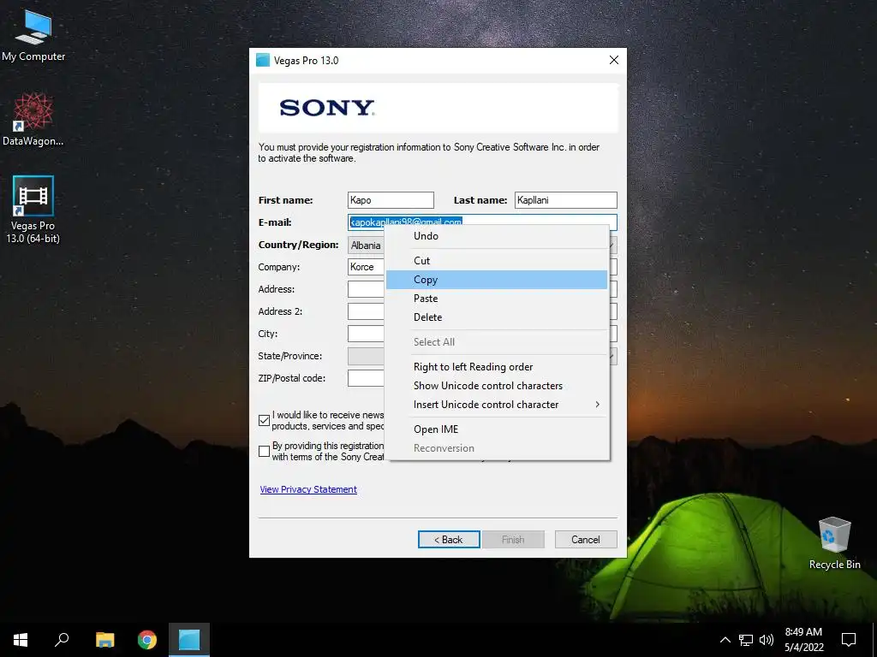Toggle the receive news checkbox
Image resolution: width=877 pixels, height=657 pixels.
(x=265, y=421)
